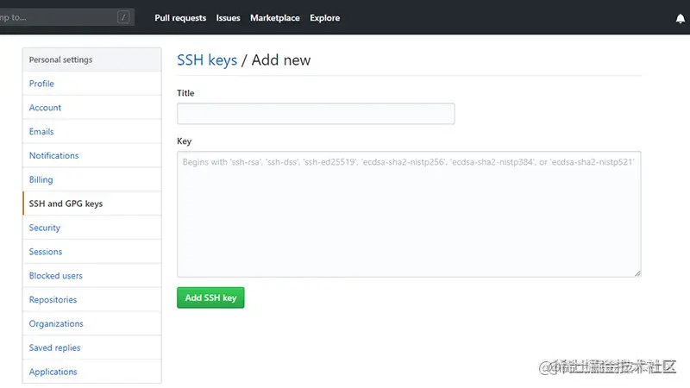The image size is (690, 388).
Task: Open Pull requests in top navigation
Action: click(x=180, y=18)
